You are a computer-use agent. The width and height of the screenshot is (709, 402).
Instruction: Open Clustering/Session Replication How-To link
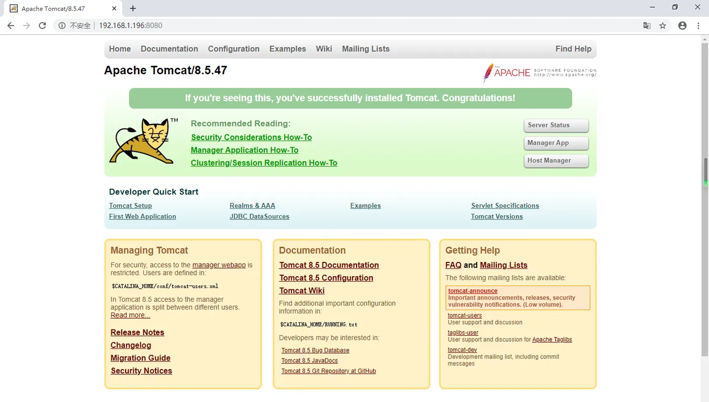264,163
